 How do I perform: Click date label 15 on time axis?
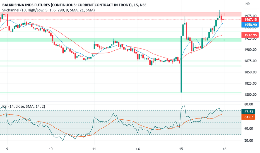tap(181, 149)
